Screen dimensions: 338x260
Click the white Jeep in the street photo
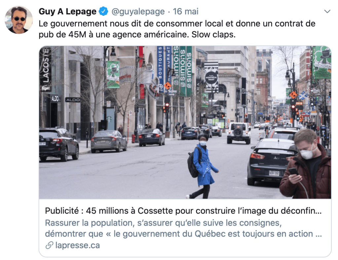[x=239, y=133]
